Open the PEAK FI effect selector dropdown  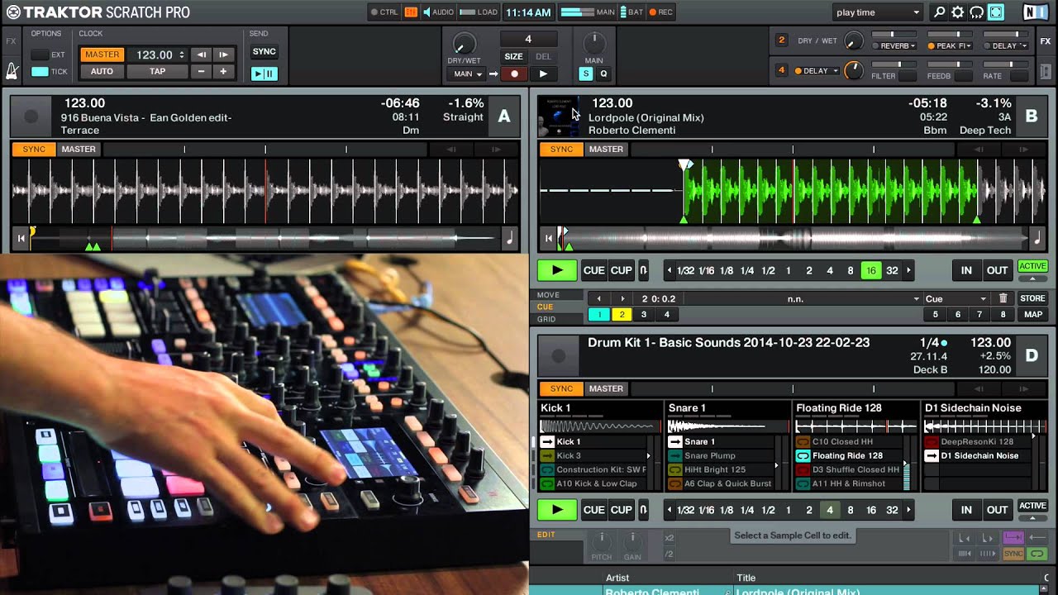(x=950, y=45)
